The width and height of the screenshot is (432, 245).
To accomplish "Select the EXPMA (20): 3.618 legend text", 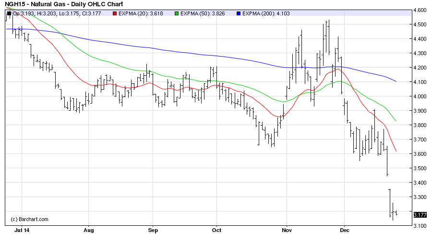I will coord(141,13).
